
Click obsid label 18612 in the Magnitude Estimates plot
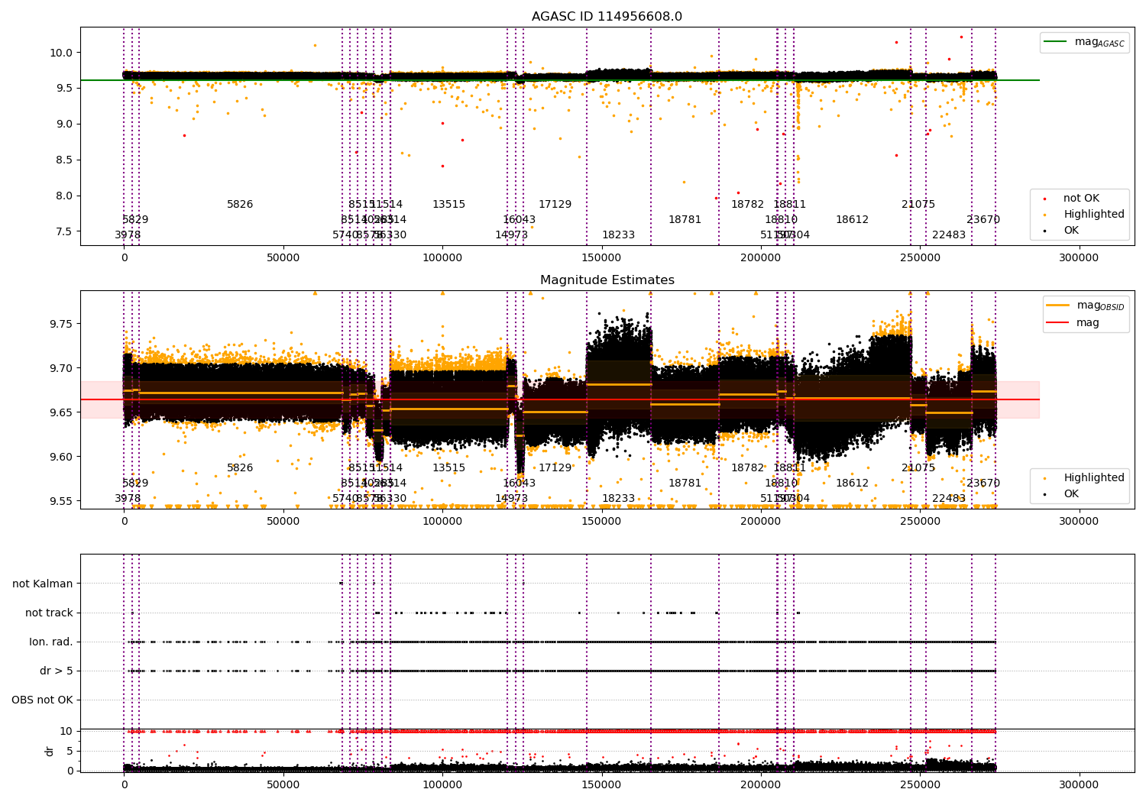[852, 483]
